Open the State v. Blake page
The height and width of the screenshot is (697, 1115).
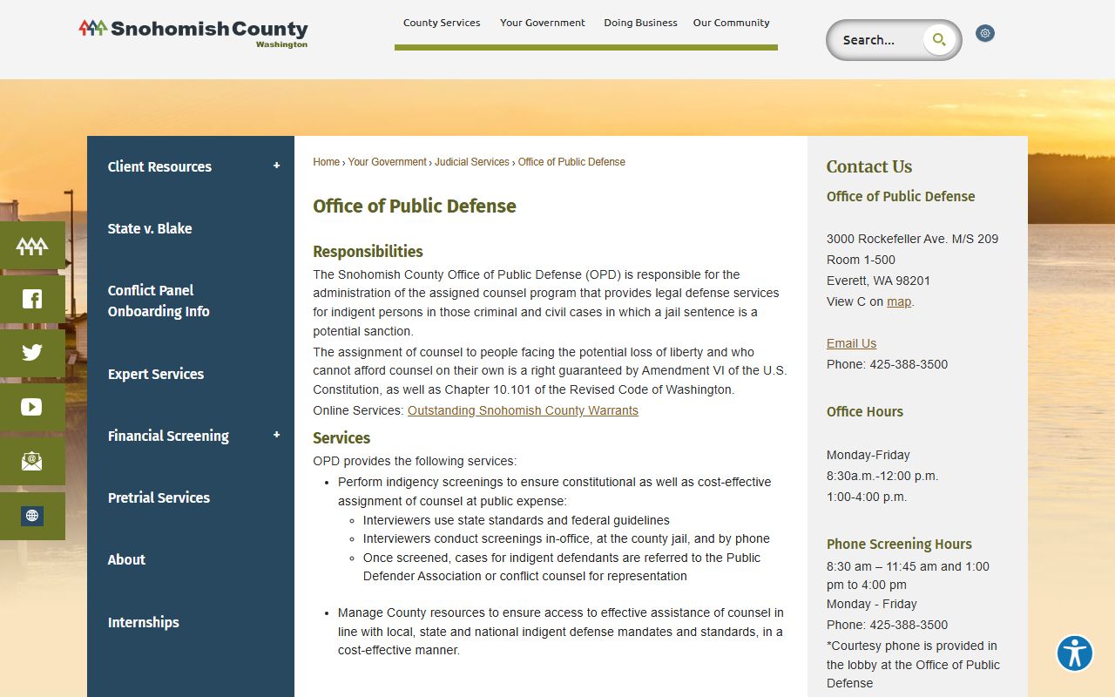pos(150,228)
